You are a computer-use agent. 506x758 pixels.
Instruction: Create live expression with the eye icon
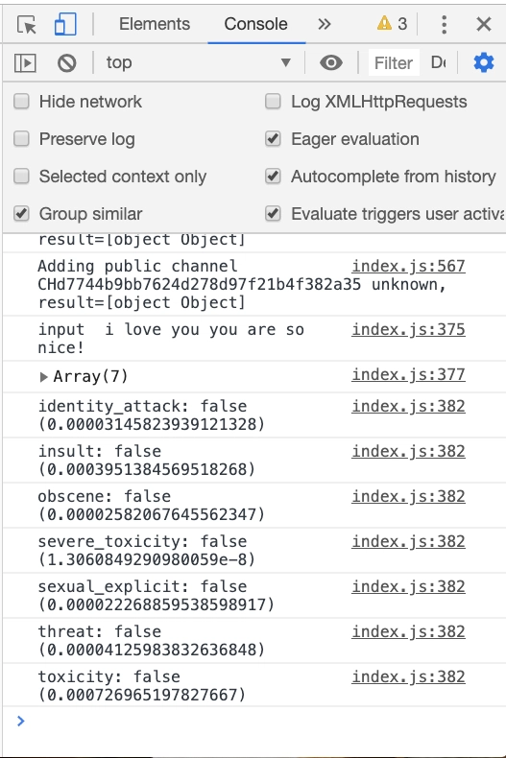click(331, 62)
